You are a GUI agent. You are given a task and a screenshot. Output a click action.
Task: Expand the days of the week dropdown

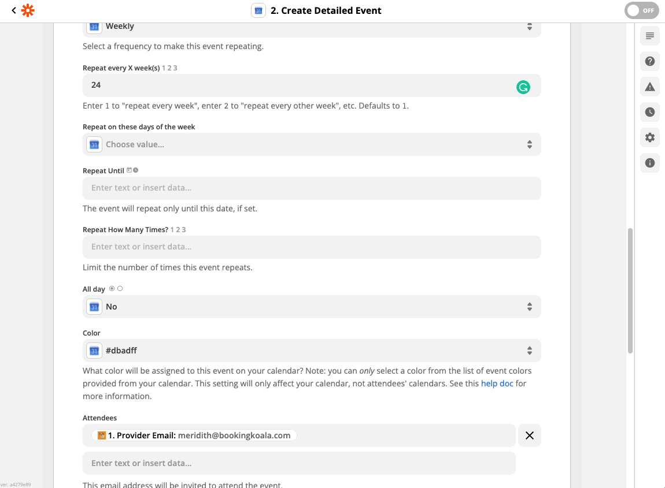(x=312, y=144)
